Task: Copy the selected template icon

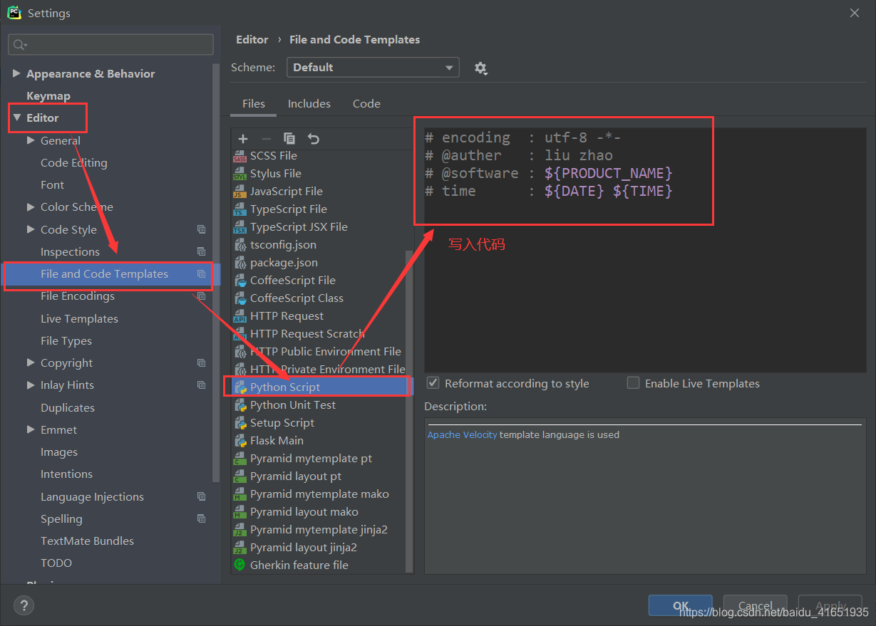Action: pos(289,139)
